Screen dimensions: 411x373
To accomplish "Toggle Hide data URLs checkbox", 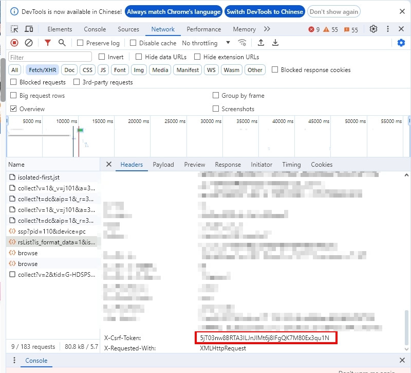I will pos(139,57).
